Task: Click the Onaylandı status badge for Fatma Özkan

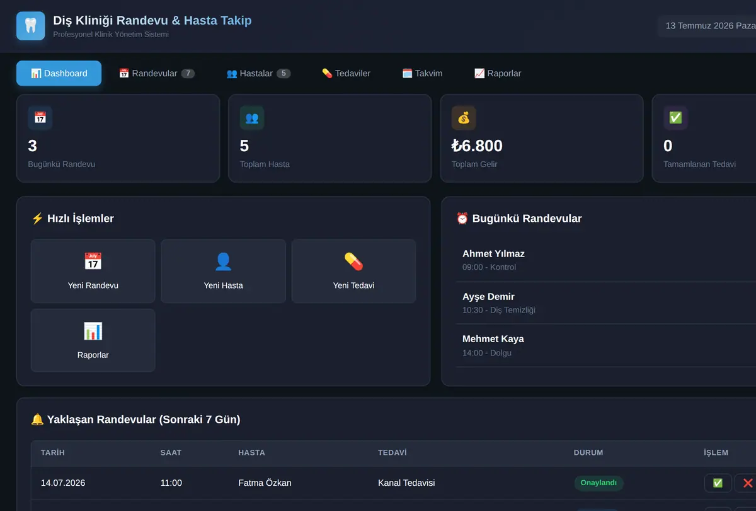Action: point(598,483)
